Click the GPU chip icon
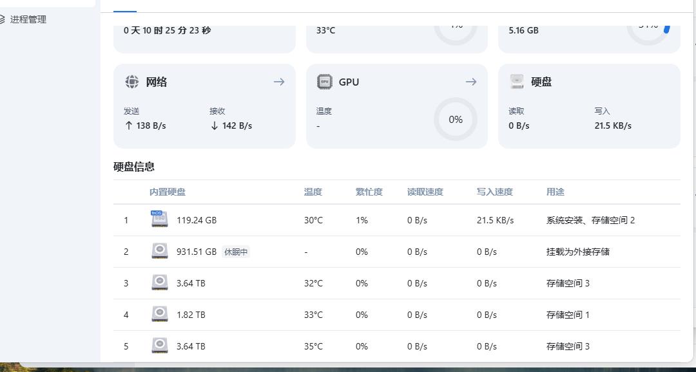The height and width of the screenshot is (372, 696). (x=325, y=82)
